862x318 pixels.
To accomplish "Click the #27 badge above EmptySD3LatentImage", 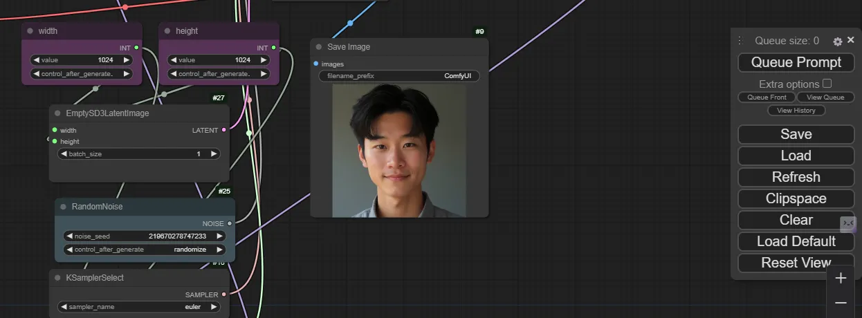I will (x=219, y=98).
